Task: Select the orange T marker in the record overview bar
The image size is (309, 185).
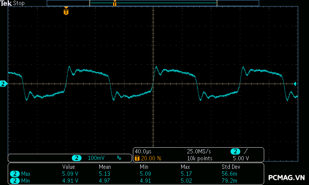Action: [115, 3]
